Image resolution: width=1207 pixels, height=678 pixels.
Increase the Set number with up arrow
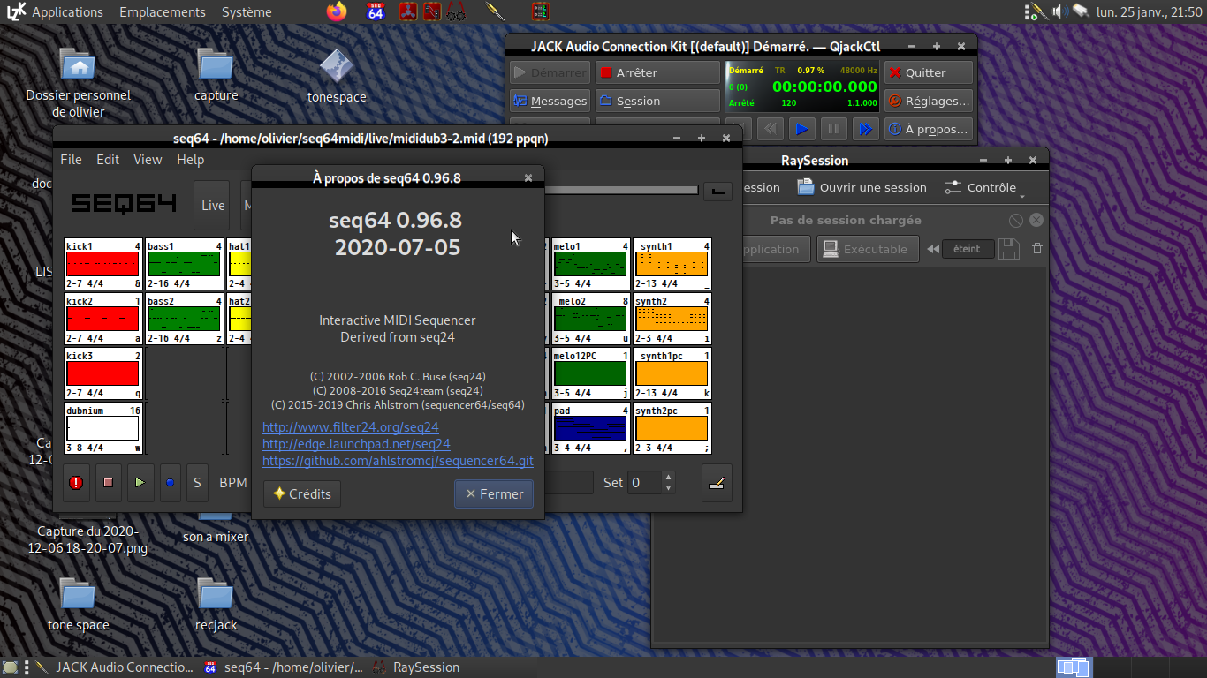click(x=668, y=478)
